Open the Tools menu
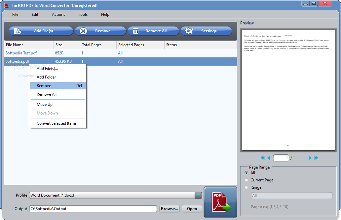This screenshot has height=220, width=341. pyautogui.click(x=83, y=14)
